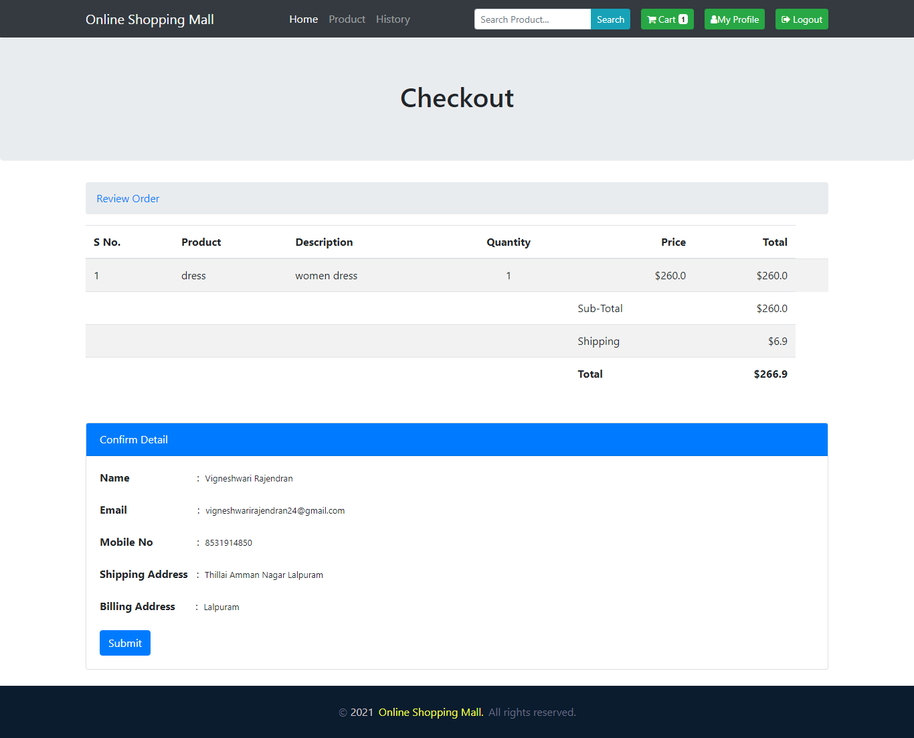
Task: Select address Thillai Amman Nagar Lalpuram
Action: [x=264, y=575]
